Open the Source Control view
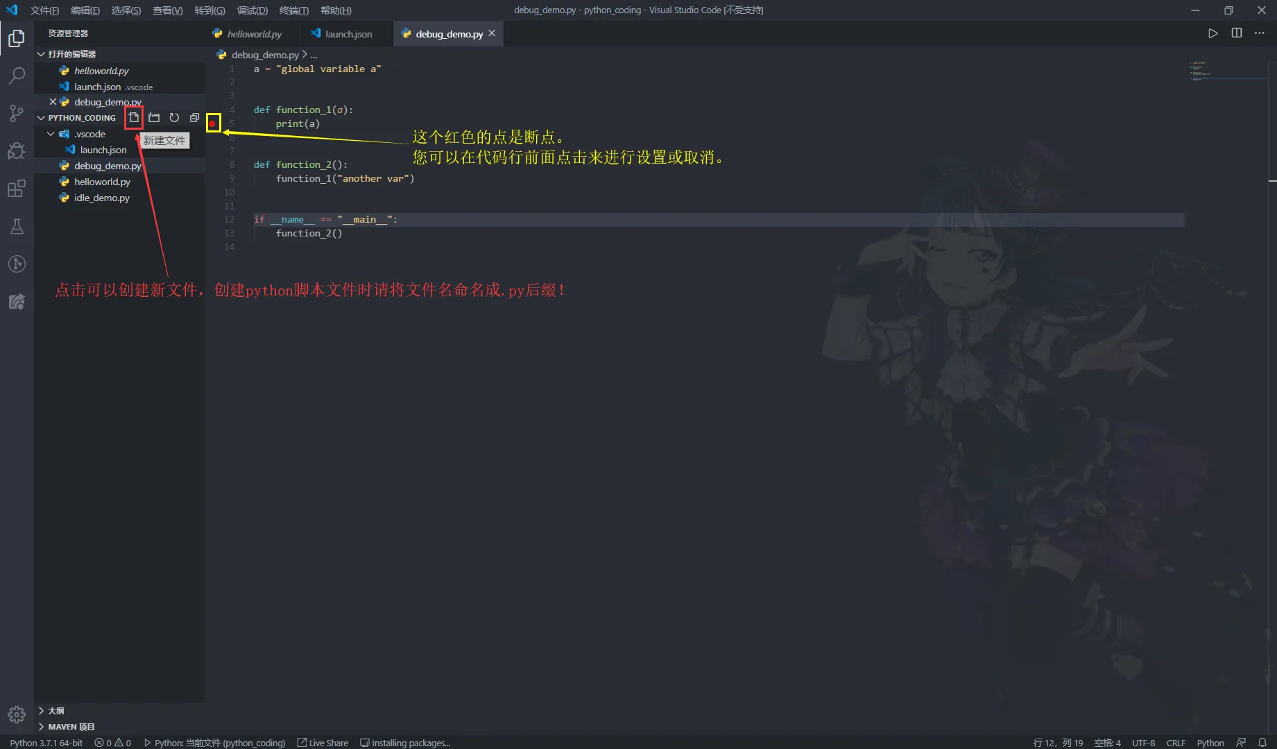Viewport: 1277px width, 749px height. [17, 113]
